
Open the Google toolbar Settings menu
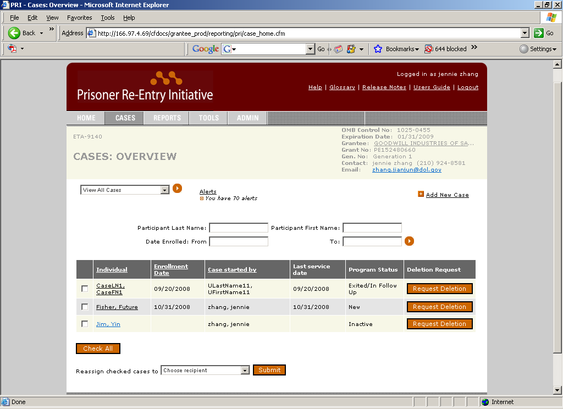click(x=538, y=49)
